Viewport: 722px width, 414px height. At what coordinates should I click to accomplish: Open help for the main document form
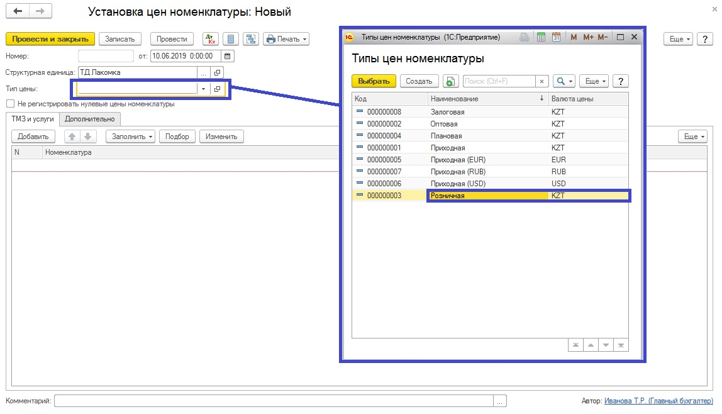pyautogui.click(x=705, y=39)
